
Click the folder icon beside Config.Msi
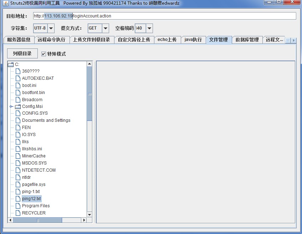pos(18,106)
